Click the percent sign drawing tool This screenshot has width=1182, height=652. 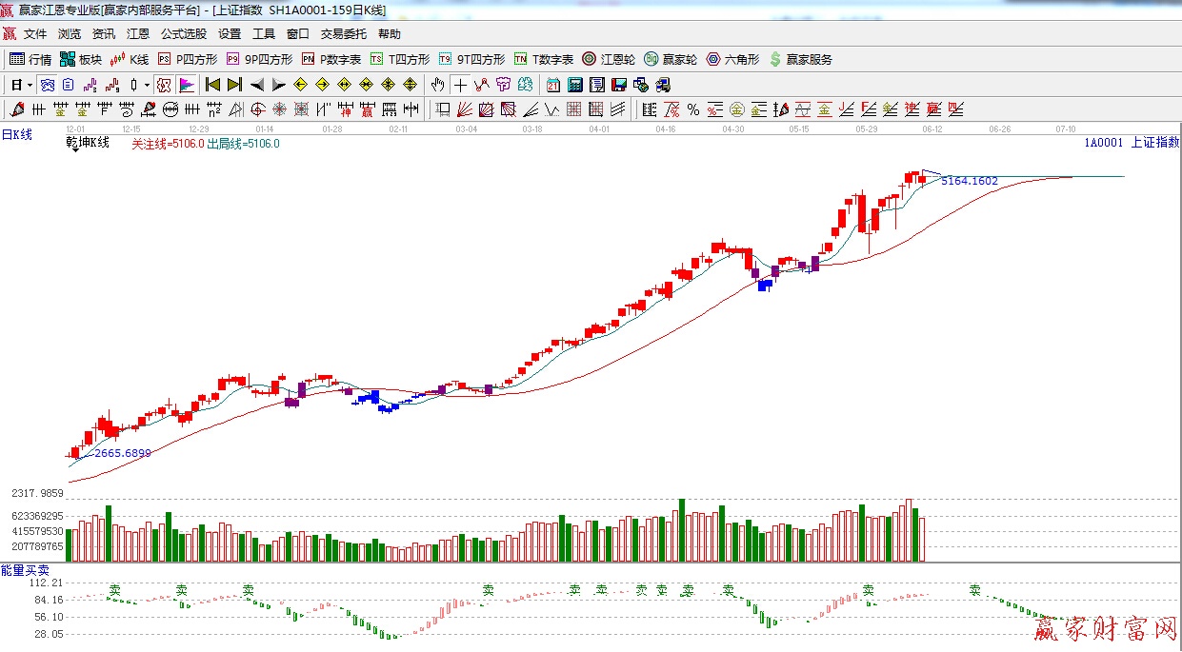point(692,109)
